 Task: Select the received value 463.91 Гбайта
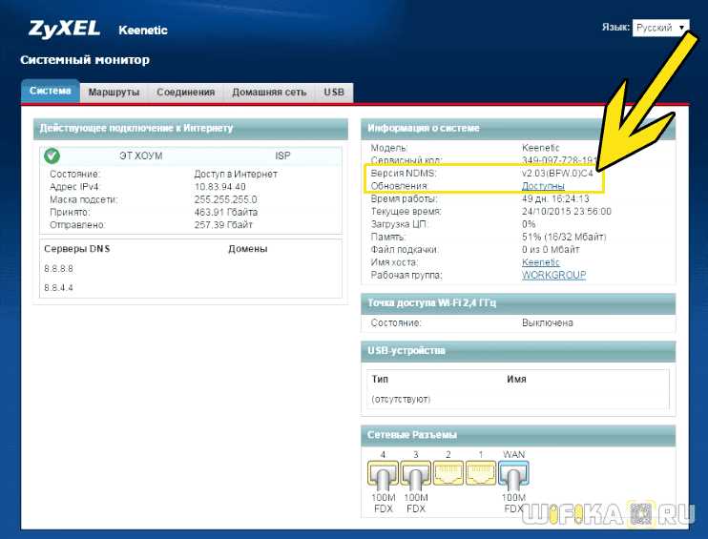coord(226,212)
